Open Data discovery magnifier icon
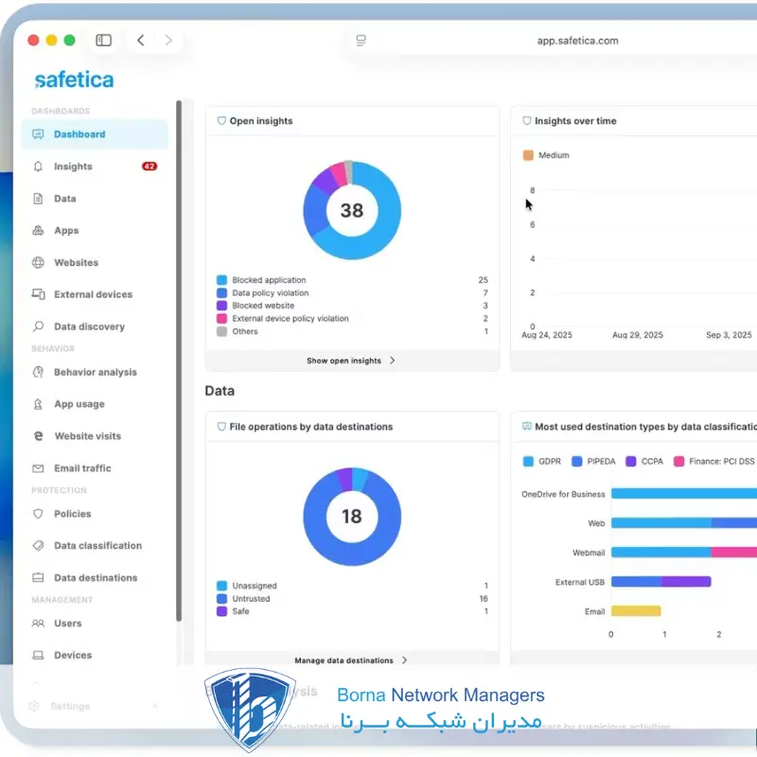The width and height of the screenshot is (757, 757). pos(38,326)
